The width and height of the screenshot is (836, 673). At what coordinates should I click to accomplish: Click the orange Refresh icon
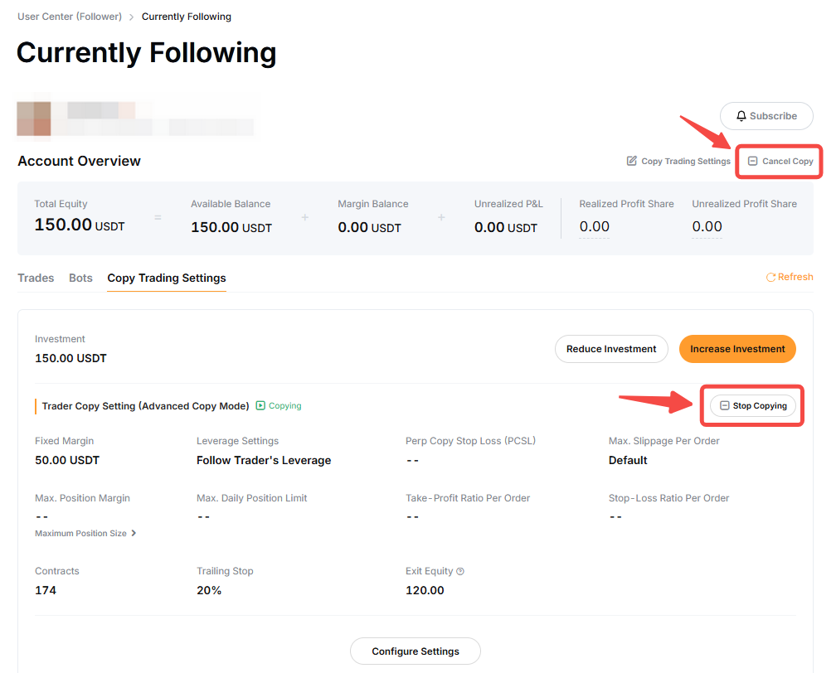(x=770, y=277)
